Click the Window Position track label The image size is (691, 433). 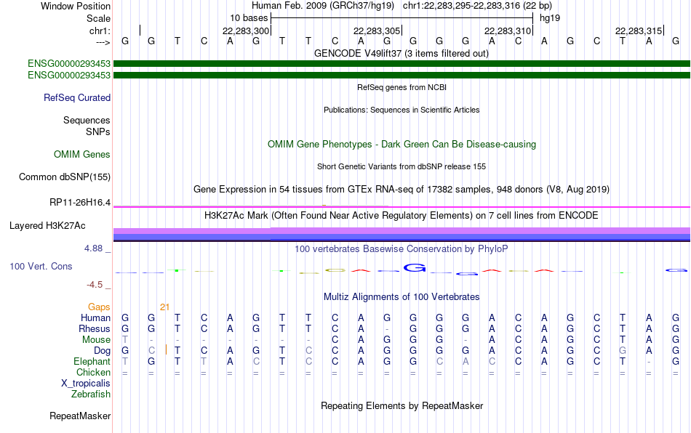click(76, 6)
